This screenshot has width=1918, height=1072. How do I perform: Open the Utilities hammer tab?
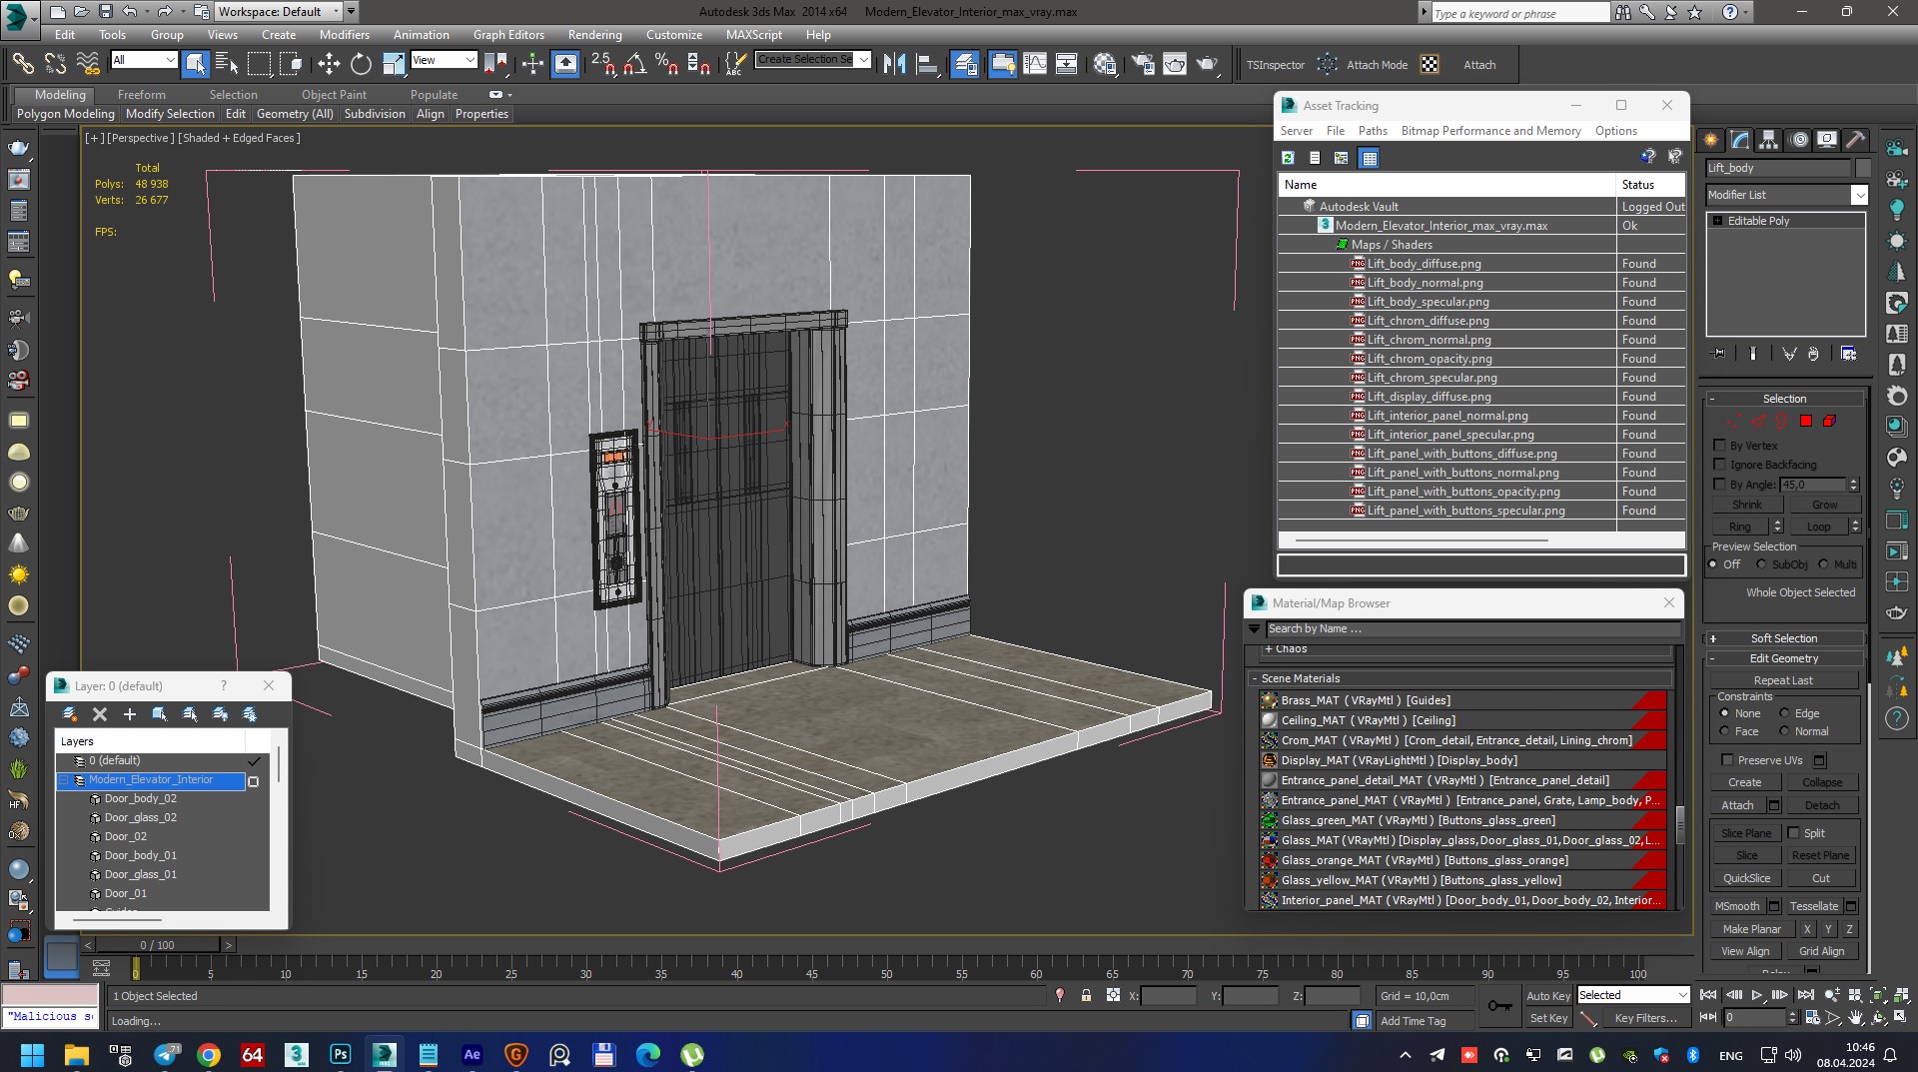click(1855, 140)
